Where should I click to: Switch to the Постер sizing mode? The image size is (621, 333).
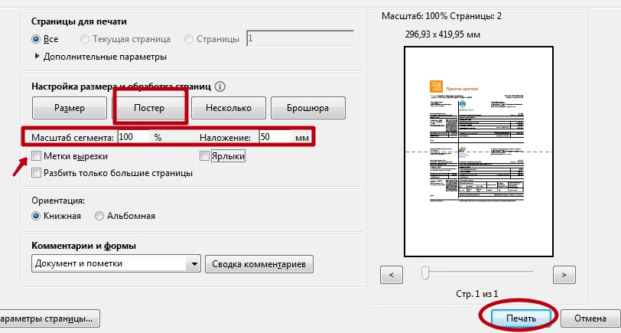(149, 108)
